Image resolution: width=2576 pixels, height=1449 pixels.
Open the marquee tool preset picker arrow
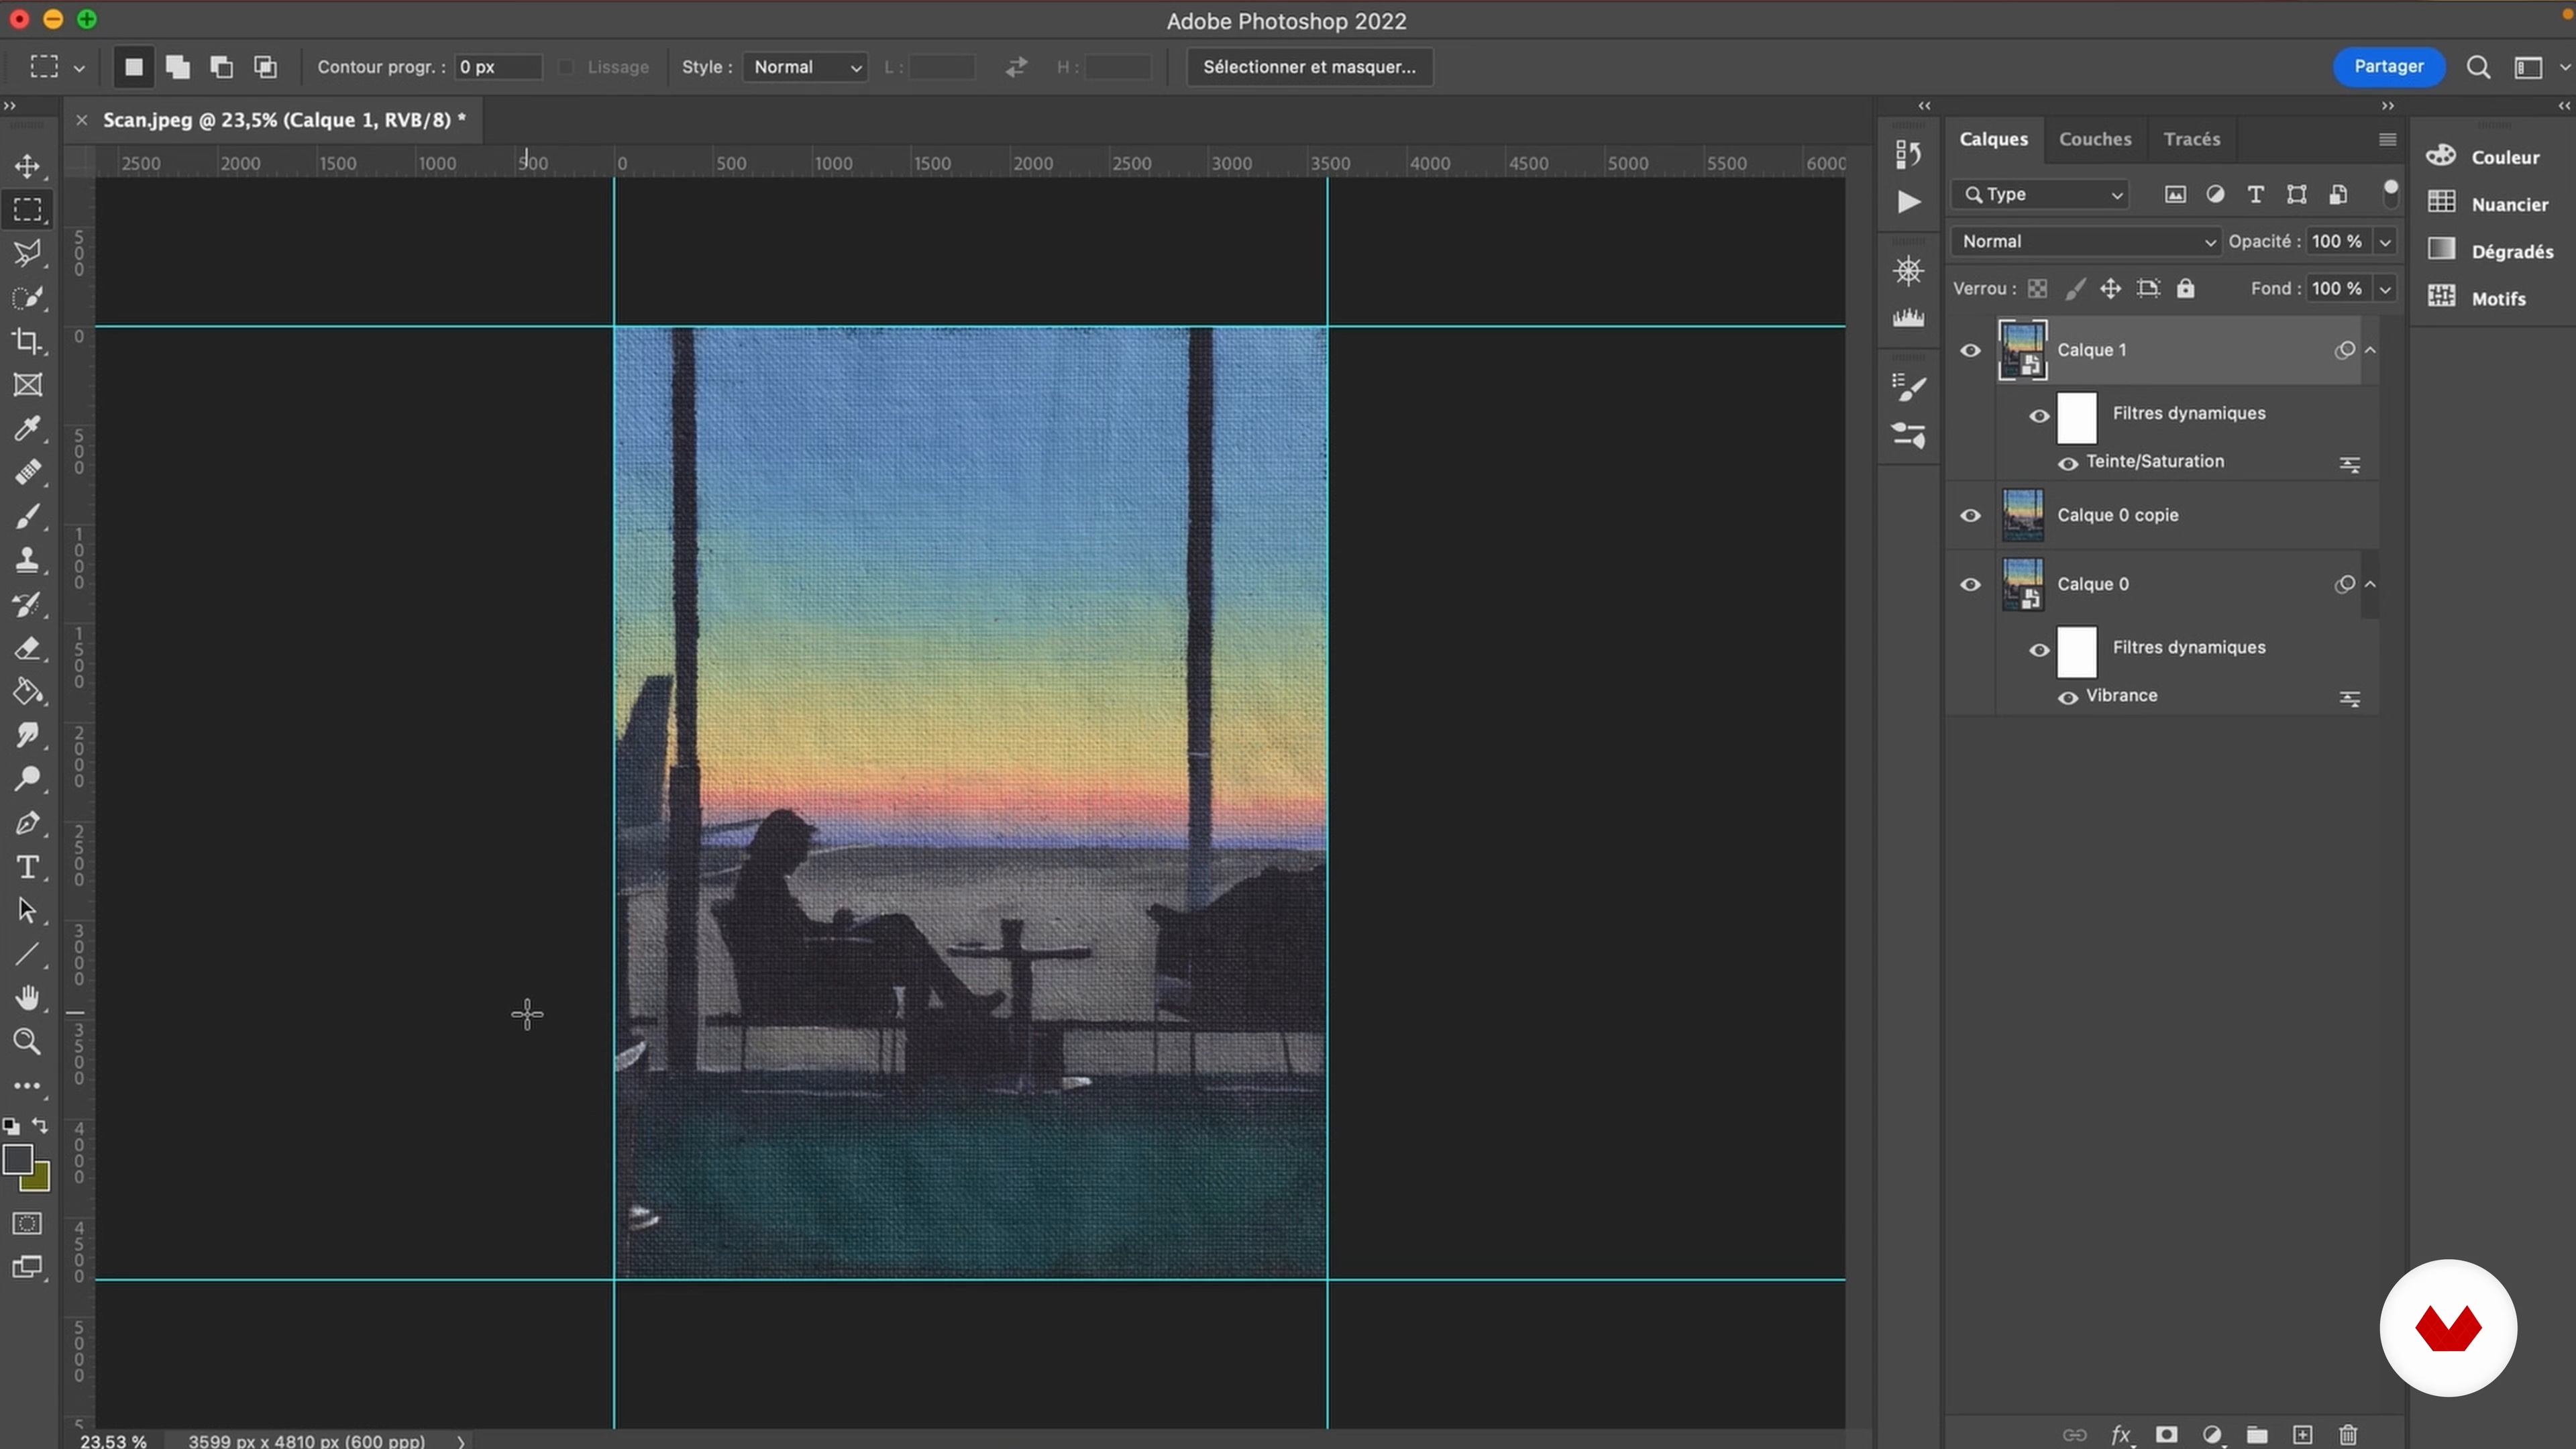79,68
